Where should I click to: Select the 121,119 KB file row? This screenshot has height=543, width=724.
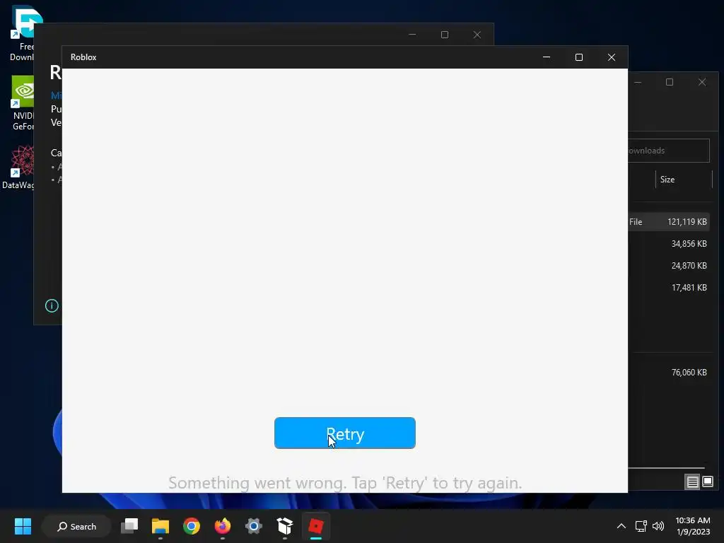click(x=669, y=221)
